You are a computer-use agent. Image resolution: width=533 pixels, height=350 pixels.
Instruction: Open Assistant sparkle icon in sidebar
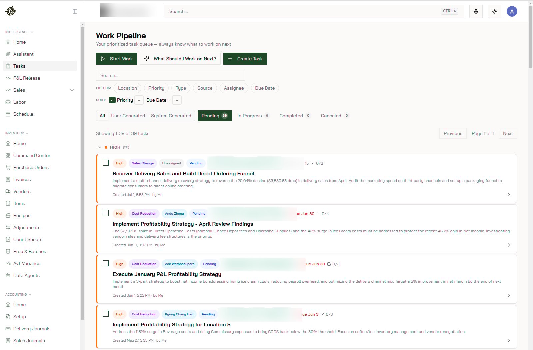click(8, 54)
